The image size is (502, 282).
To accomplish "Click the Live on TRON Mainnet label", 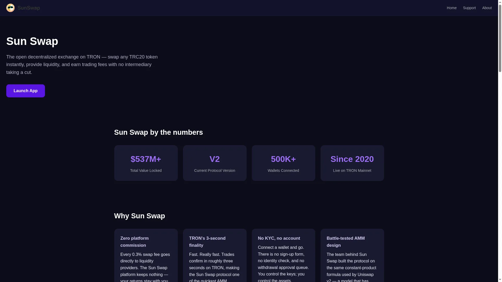I will (352, 171).
